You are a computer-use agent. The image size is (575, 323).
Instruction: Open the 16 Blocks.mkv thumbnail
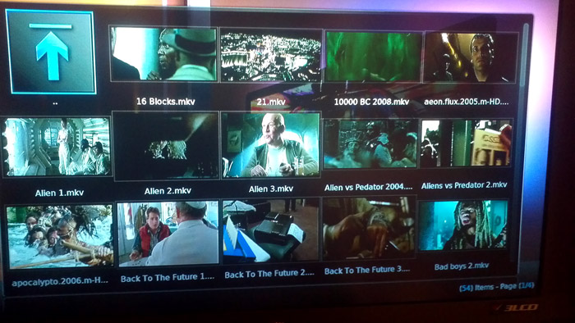(163, 54)
